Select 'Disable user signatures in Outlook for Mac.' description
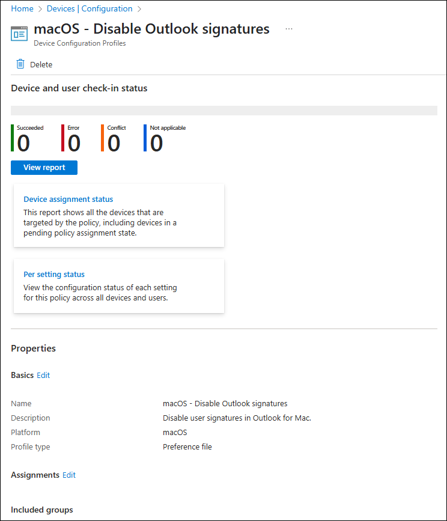Image resolution: width=447 pixels, height=521 pixels. point(237,418)
